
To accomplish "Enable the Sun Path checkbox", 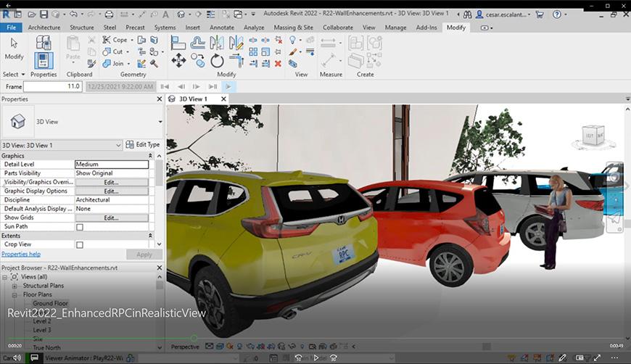I will coord(80,227).
